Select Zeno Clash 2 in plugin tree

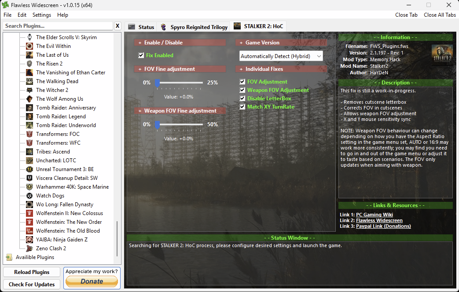point(51,248)
